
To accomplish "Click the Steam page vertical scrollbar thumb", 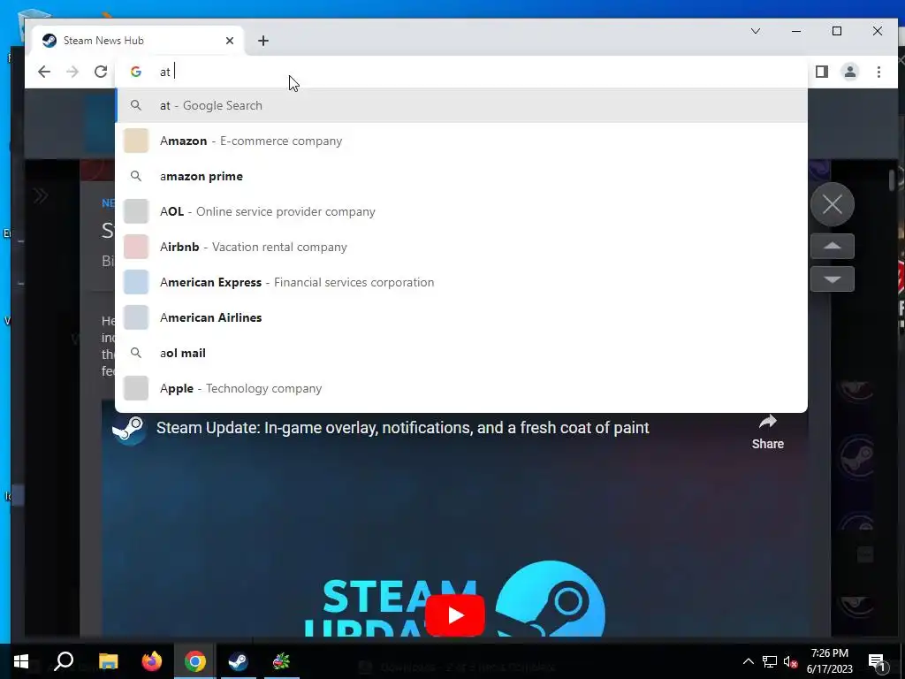I will tap(893, 179).
